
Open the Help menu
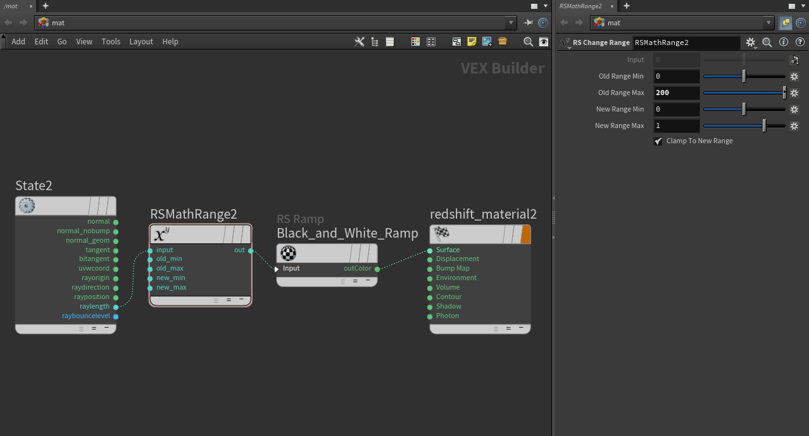coord(170,42)
